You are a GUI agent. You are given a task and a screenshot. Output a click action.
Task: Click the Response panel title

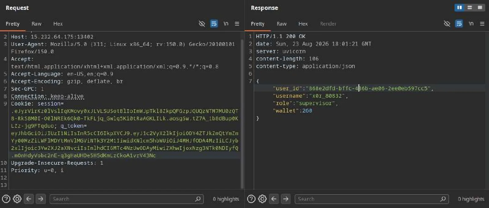point(264,8)
